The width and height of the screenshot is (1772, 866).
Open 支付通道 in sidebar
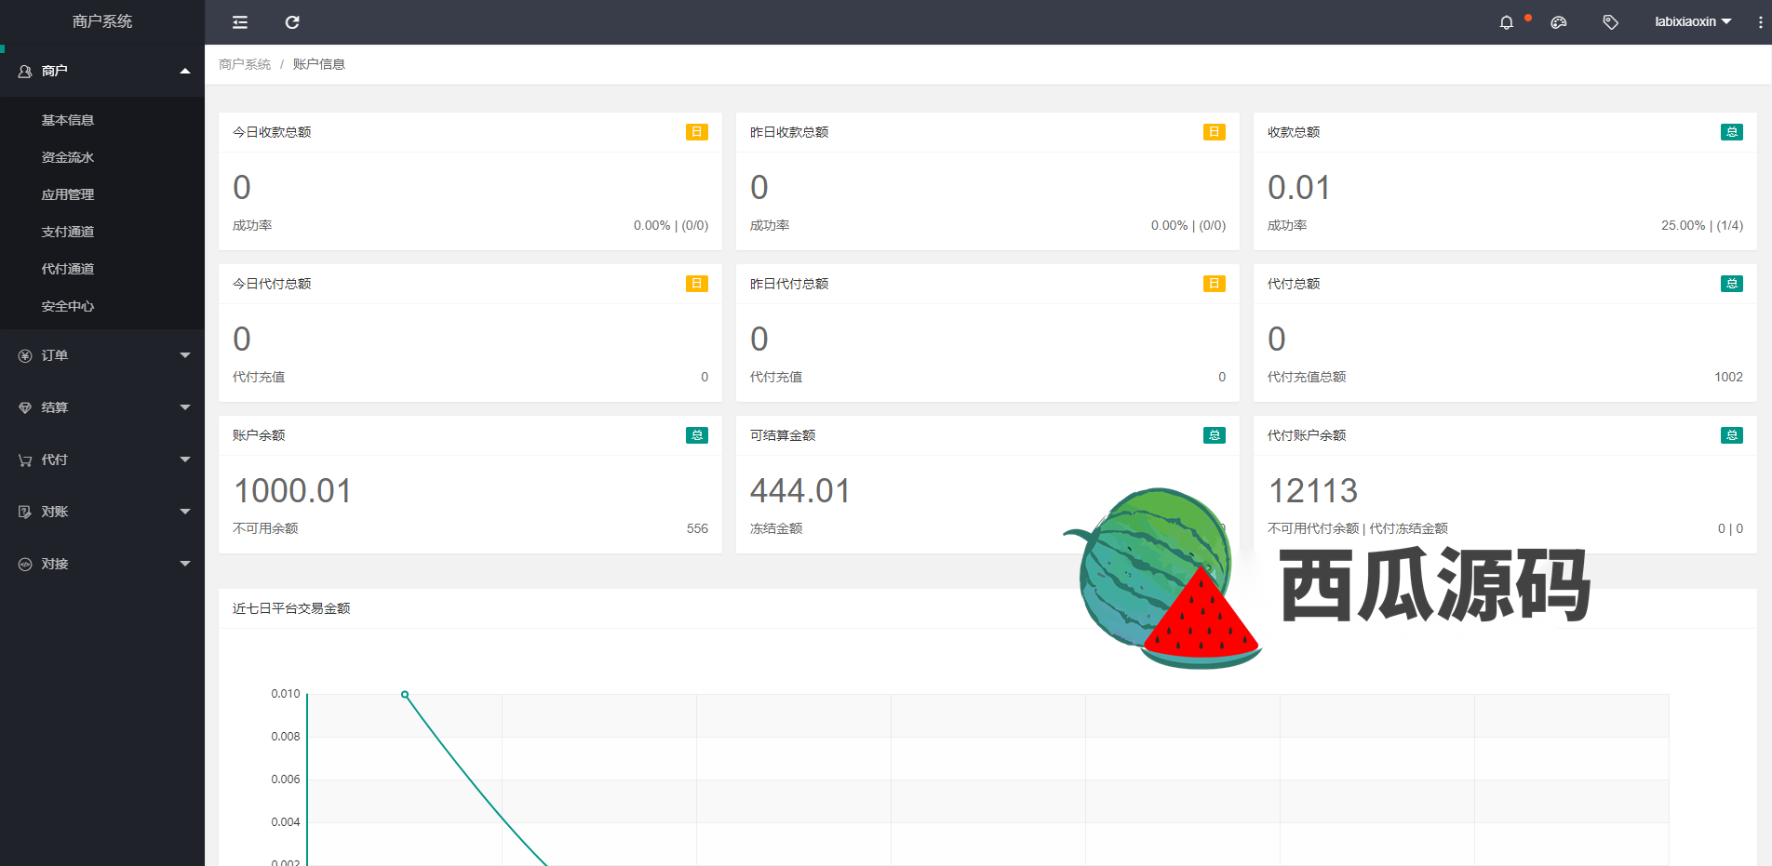(x=68, y=232)
